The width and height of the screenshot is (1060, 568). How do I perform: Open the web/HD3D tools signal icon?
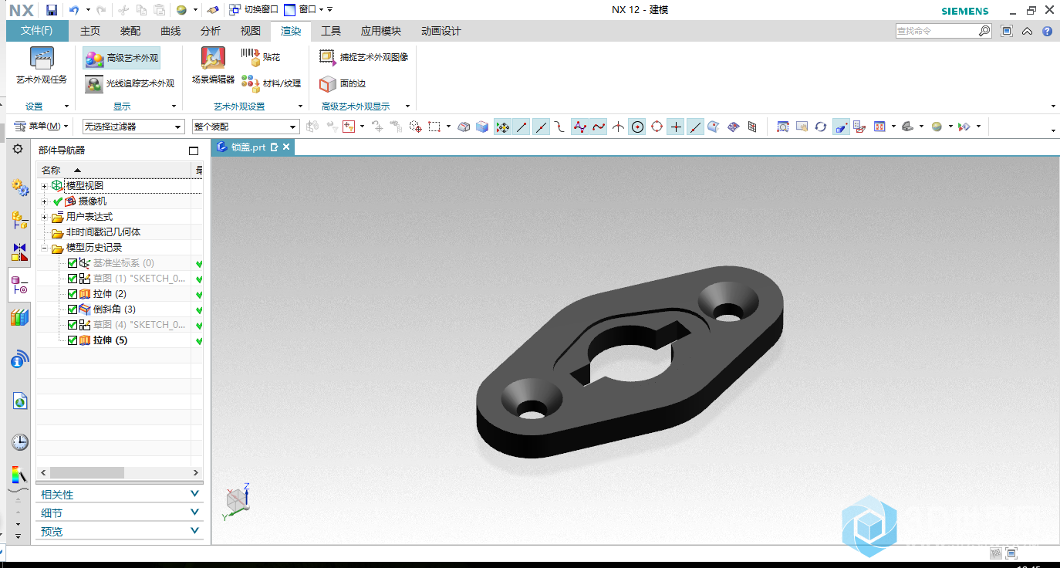[x=19, y=359]
